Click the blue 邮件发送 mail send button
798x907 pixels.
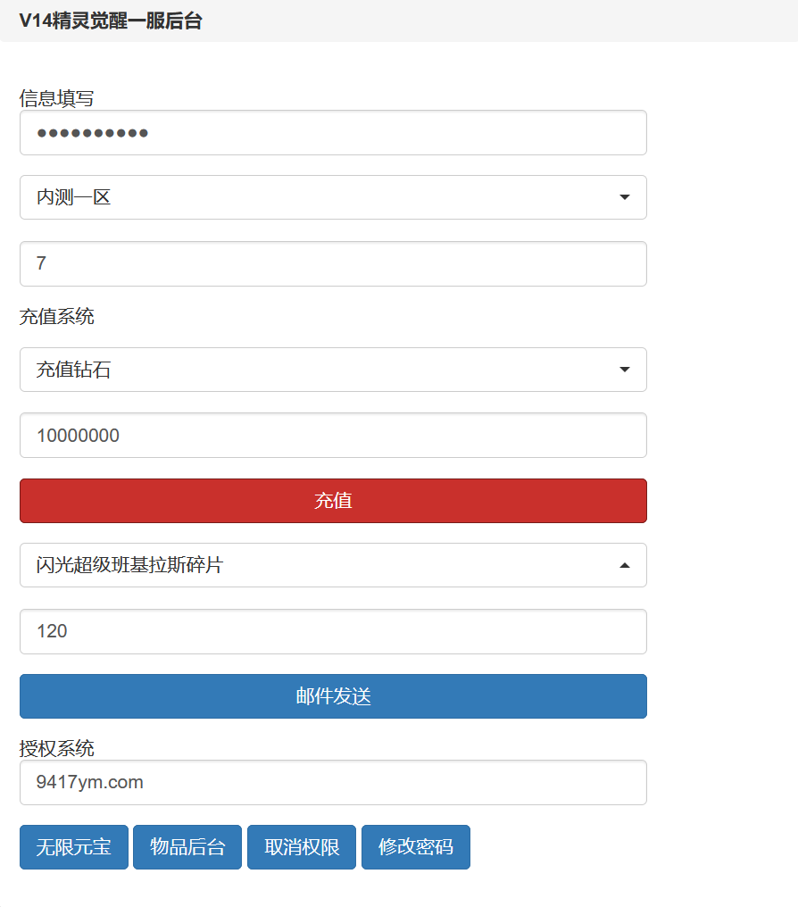pos(333,696)
